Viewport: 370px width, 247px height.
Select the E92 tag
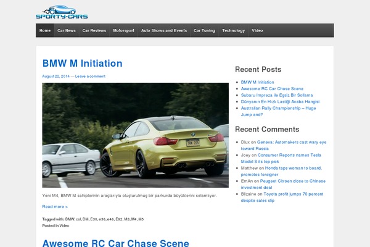119,219
